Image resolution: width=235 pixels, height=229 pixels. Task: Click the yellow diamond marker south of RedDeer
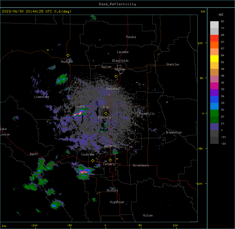(x=116, y=76)
